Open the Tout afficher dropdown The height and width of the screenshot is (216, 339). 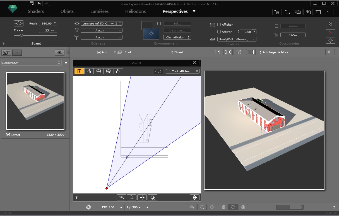[x=183, y=72]
